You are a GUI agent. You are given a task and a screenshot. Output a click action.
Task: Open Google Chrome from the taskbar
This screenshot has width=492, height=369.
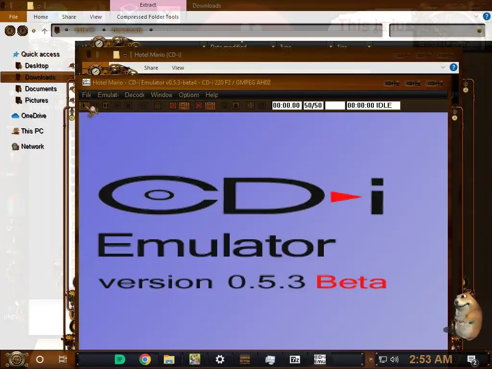pos(145,359)
